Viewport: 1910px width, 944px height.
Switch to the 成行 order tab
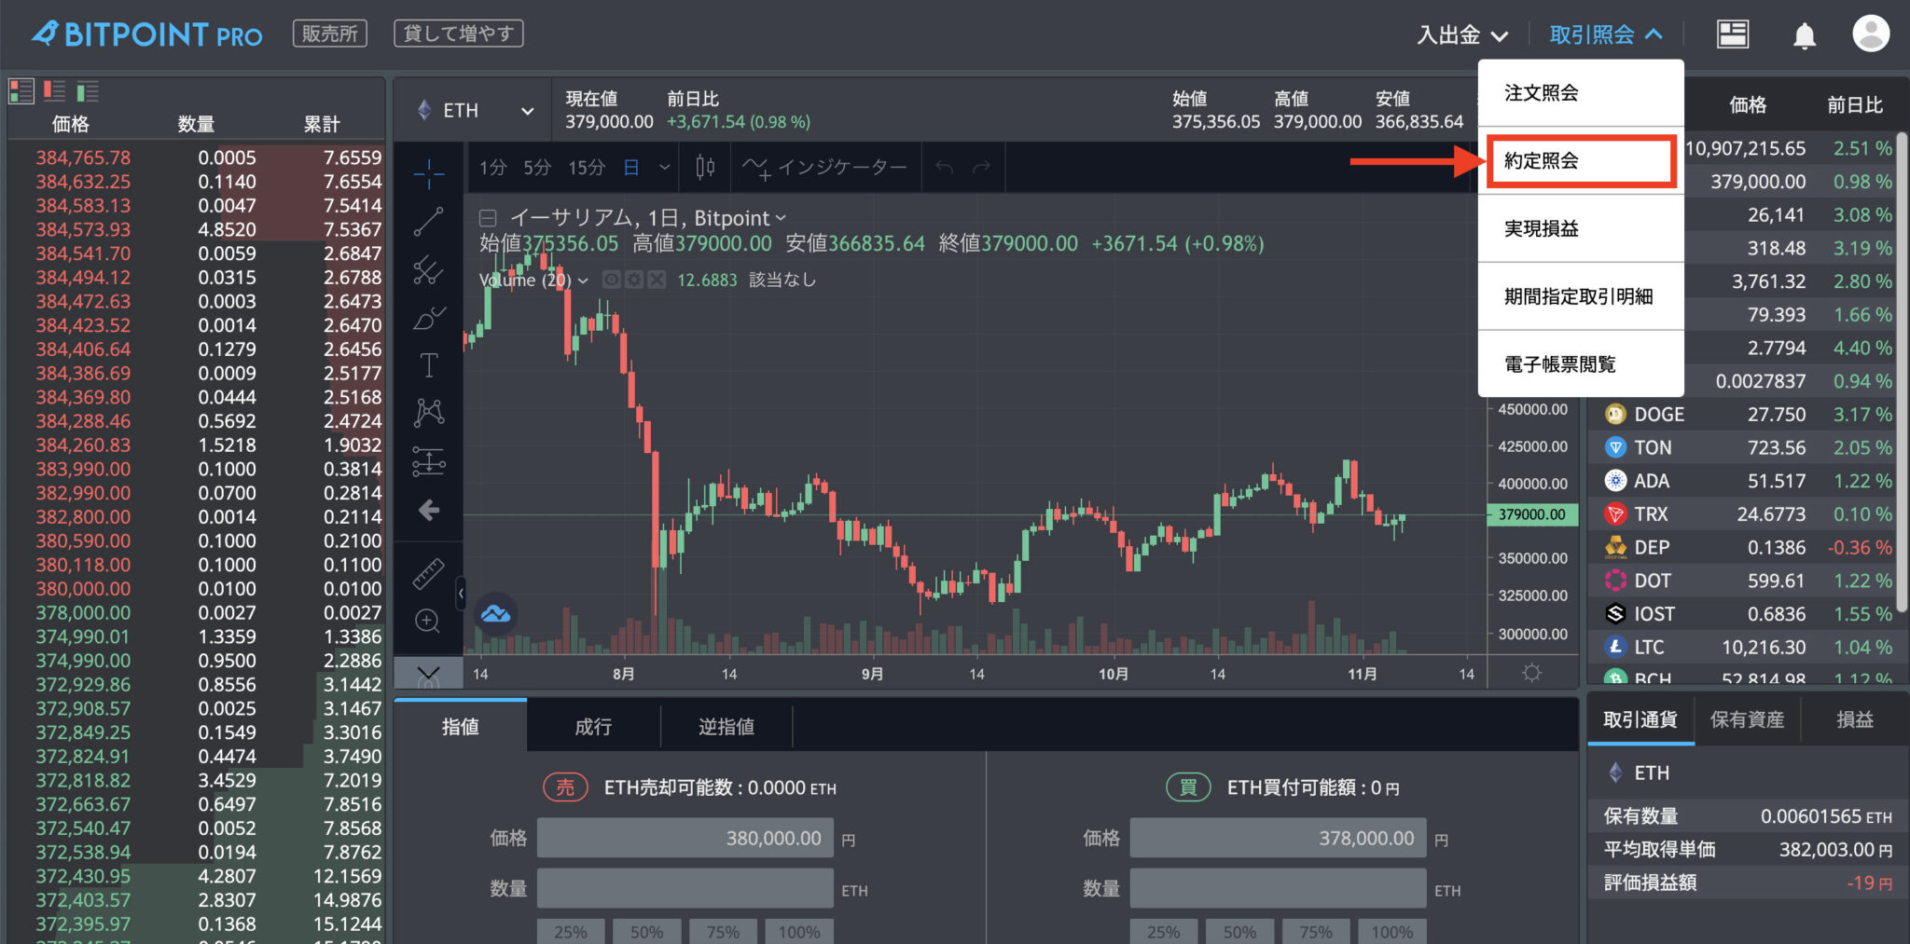(x=593, y=726)
